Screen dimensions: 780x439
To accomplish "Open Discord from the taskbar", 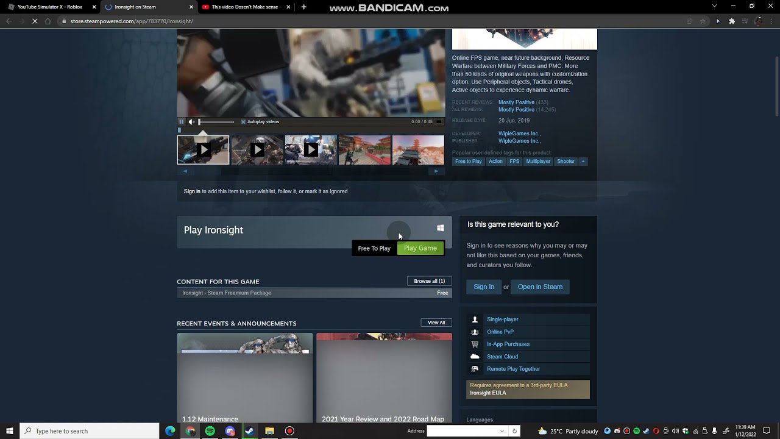I will pos(230,431).
